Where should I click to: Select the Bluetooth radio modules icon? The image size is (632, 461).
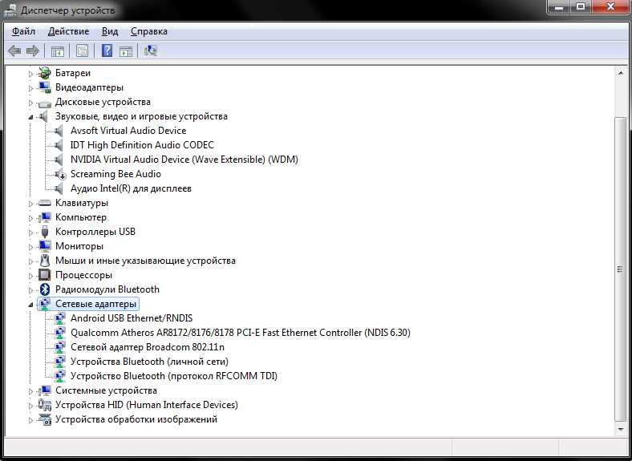click(x=45, y=289)
